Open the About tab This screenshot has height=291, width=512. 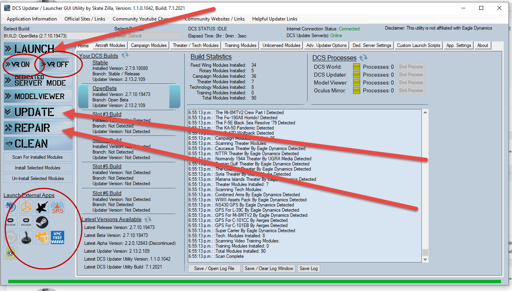482,45
